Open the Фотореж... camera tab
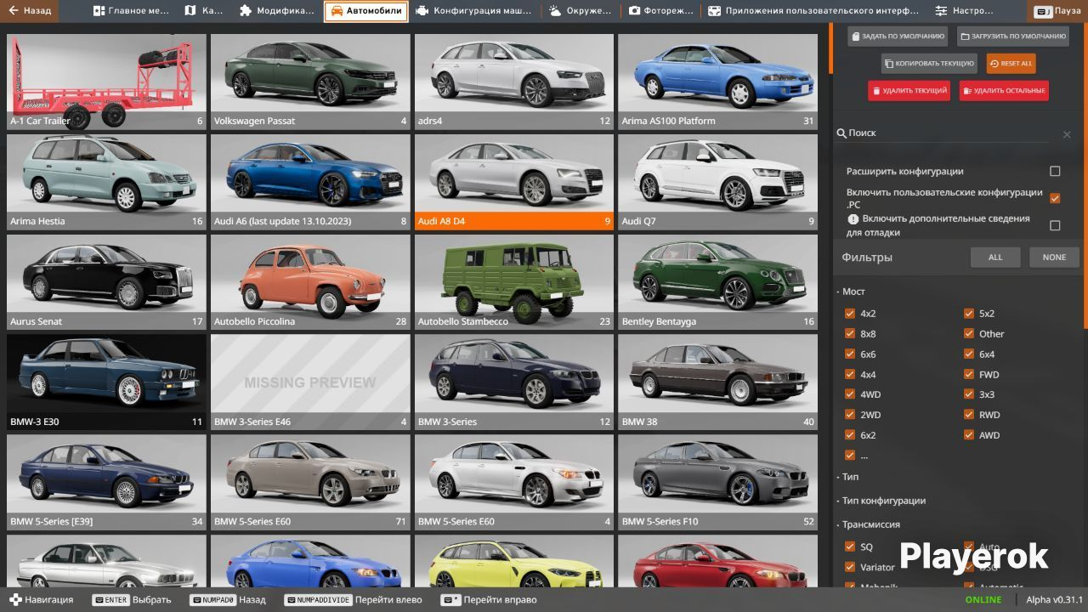1088x612 pixels. [x=660, y=11]
